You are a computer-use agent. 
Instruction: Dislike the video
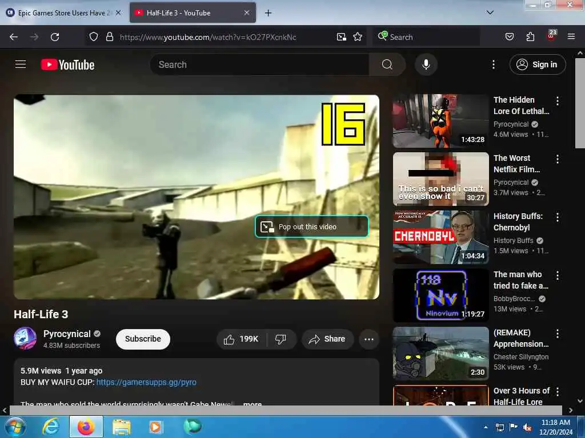(x=281, y=339)
